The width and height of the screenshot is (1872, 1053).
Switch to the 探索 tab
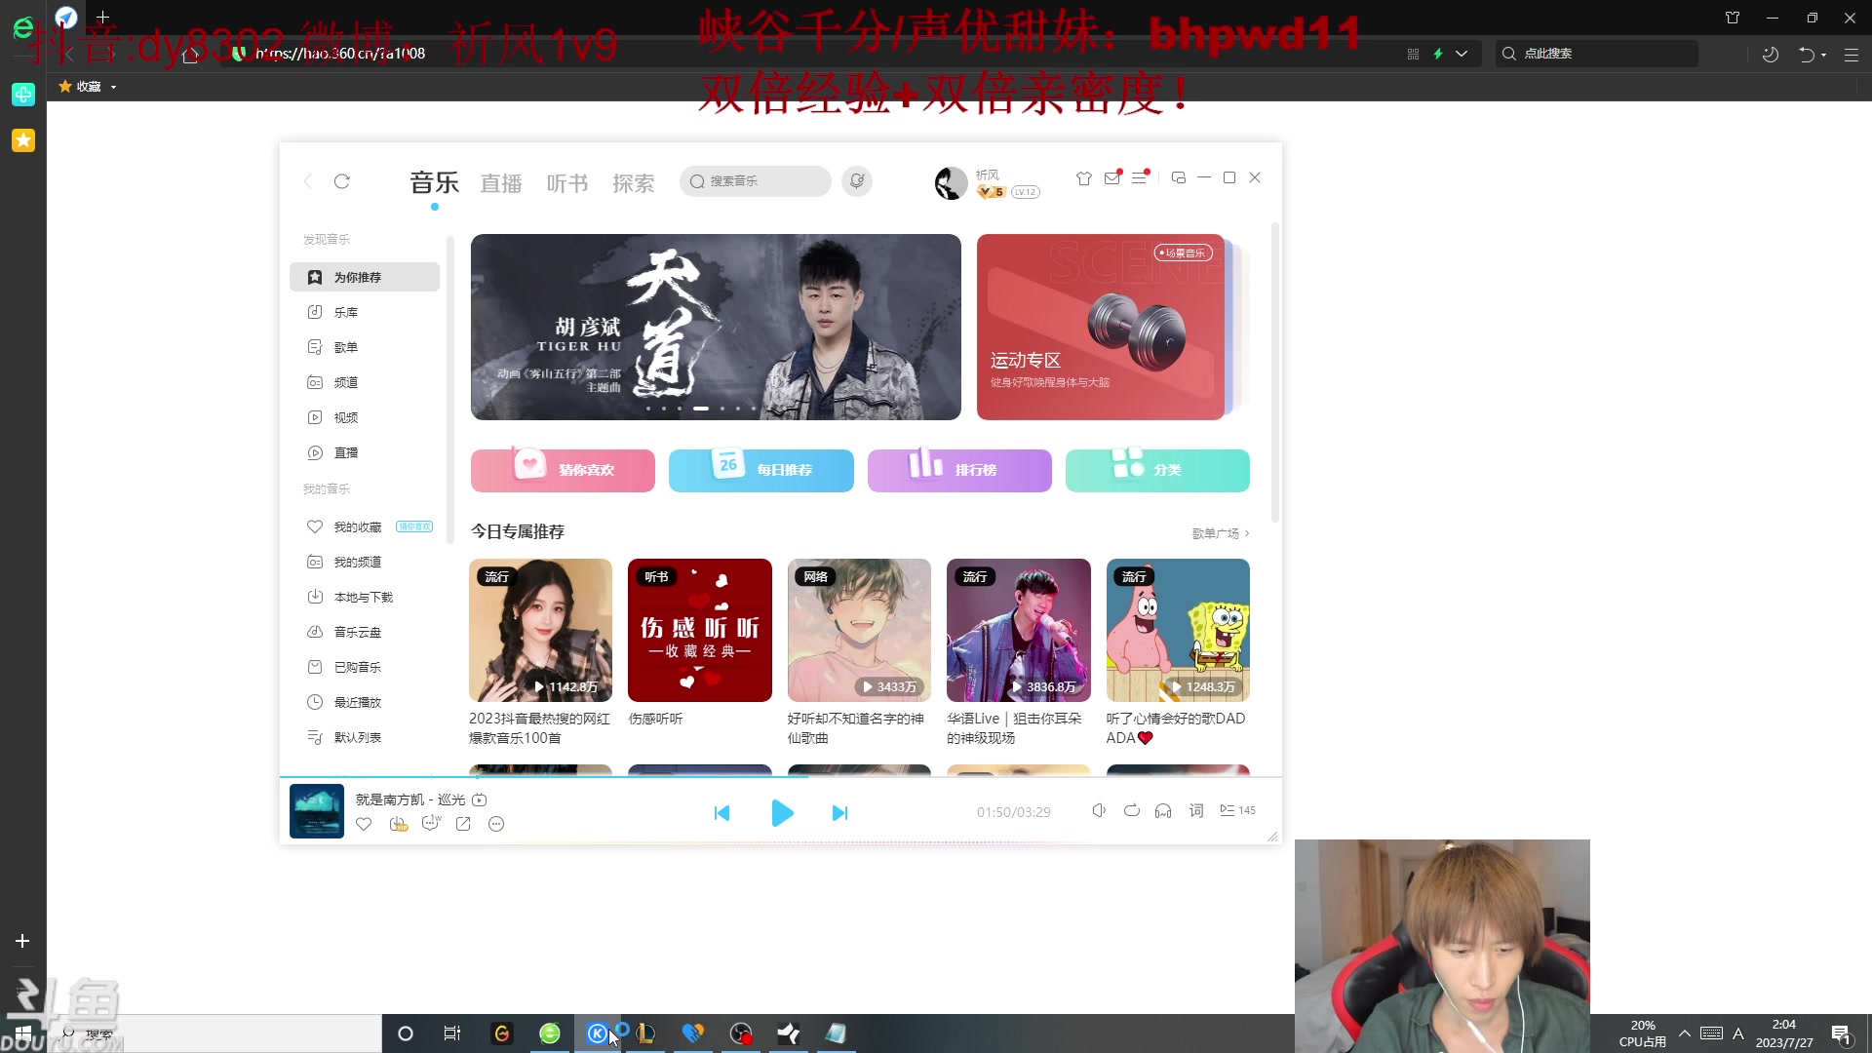click(x=634, y=183)
